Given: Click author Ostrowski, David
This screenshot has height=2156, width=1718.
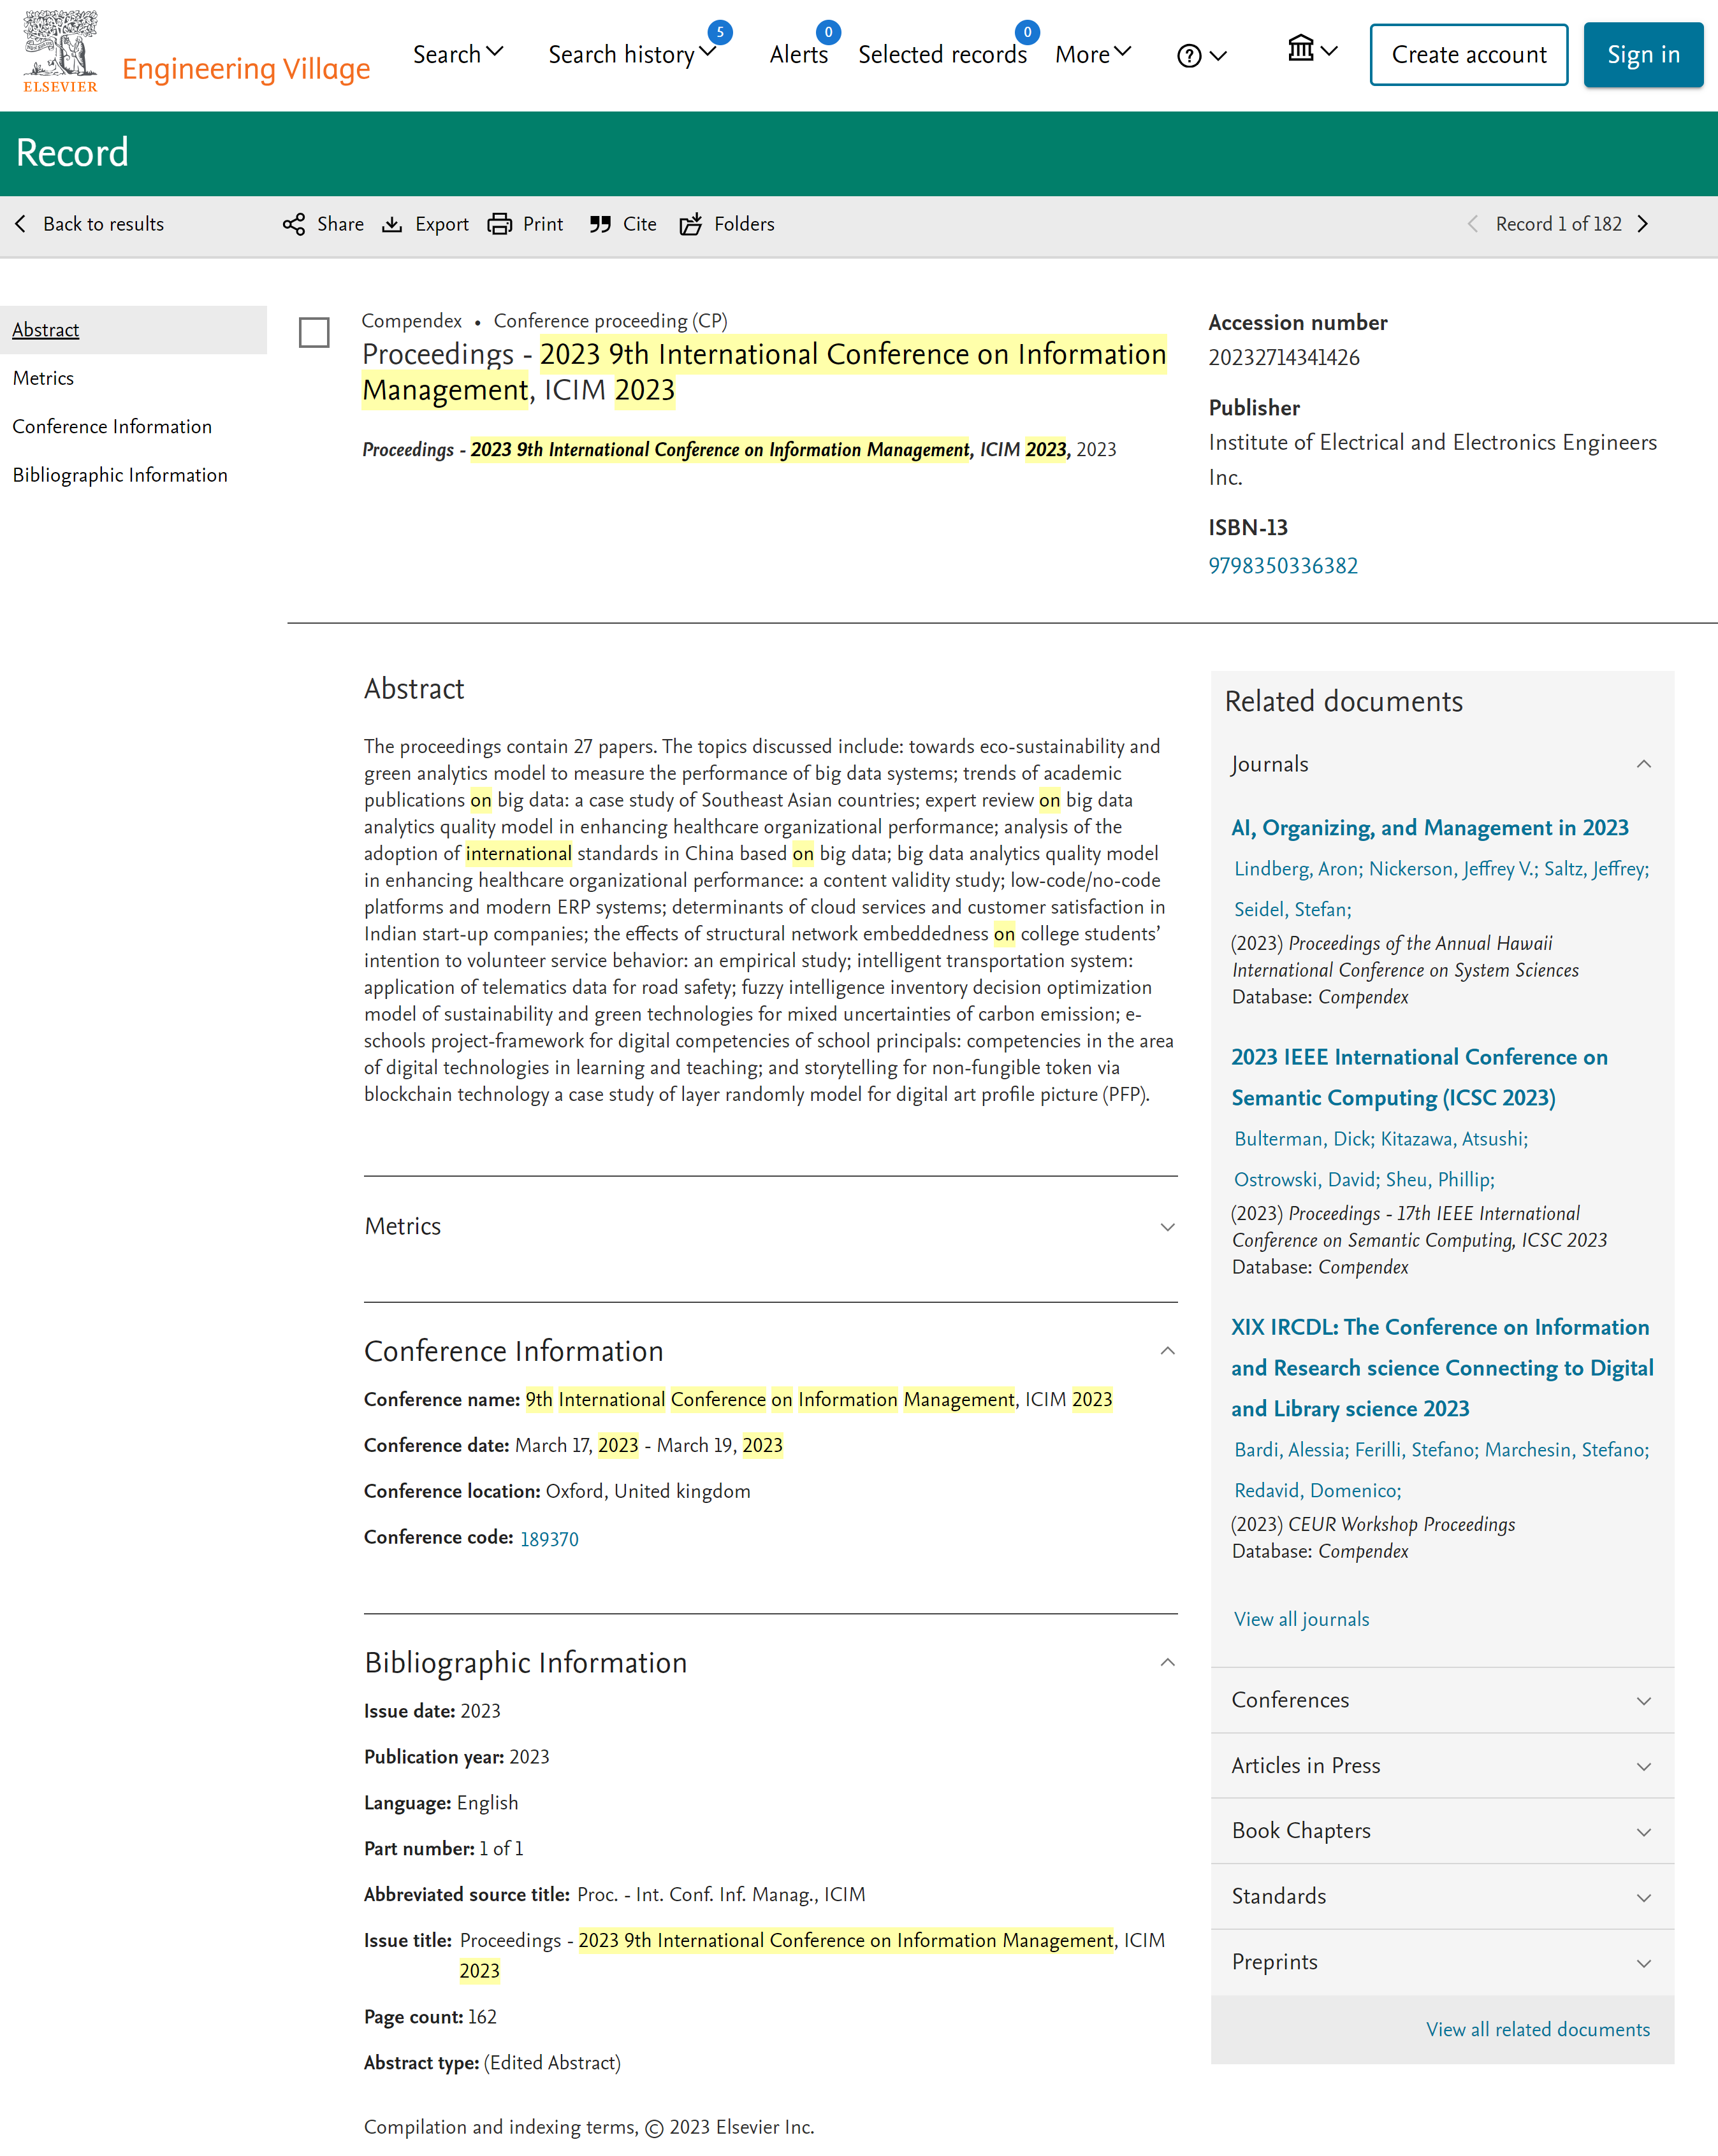Looking at the screenshot, I should 1307,1180.
